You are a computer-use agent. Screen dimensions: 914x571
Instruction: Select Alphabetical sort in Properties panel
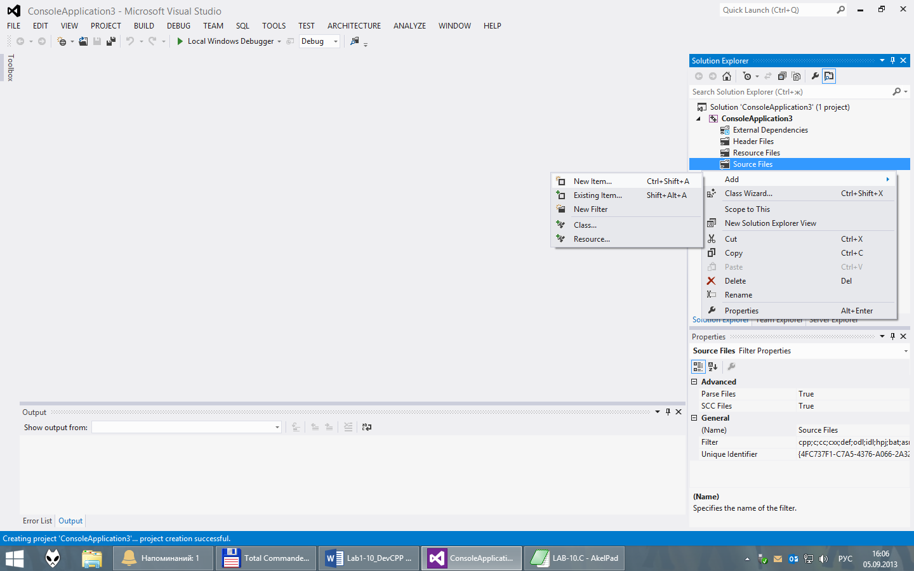[x=713, y=367]
